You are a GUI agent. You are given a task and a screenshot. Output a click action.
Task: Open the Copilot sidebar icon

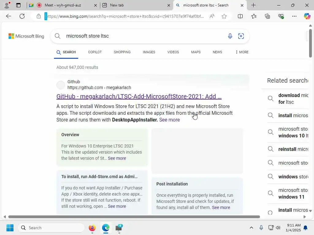[307, 16]
